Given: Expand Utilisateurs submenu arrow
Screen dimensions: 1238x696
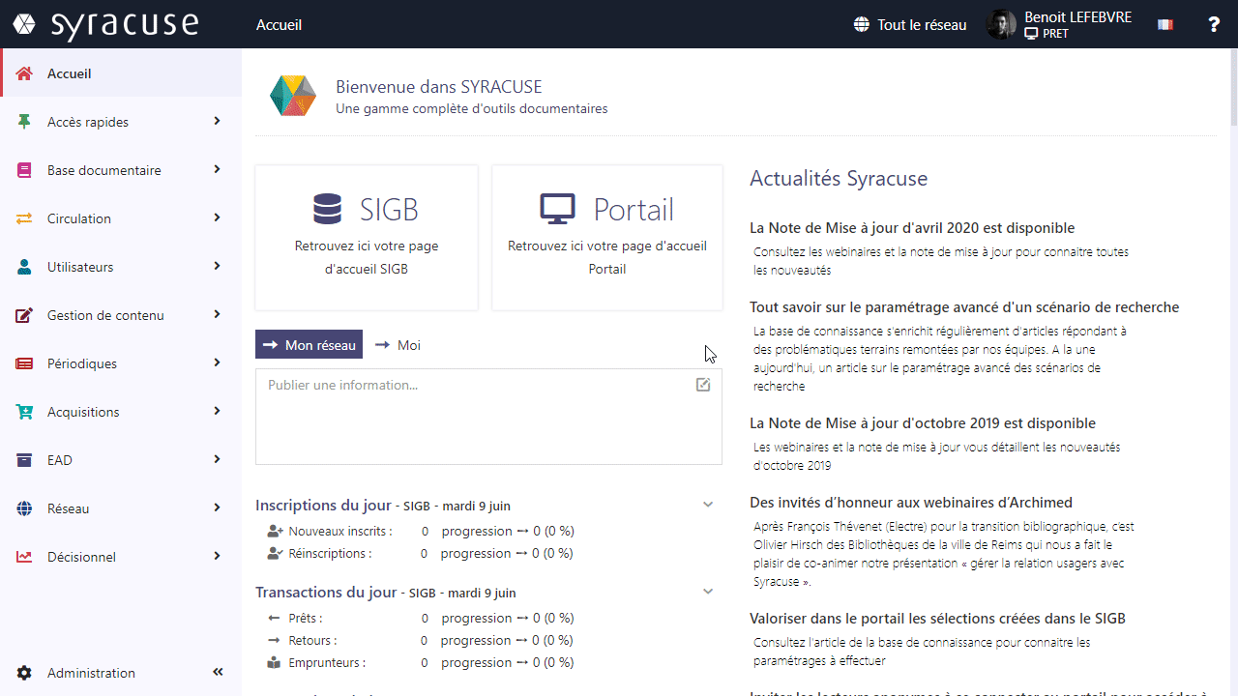Looking at the screenshot, I should coord(218,266).
